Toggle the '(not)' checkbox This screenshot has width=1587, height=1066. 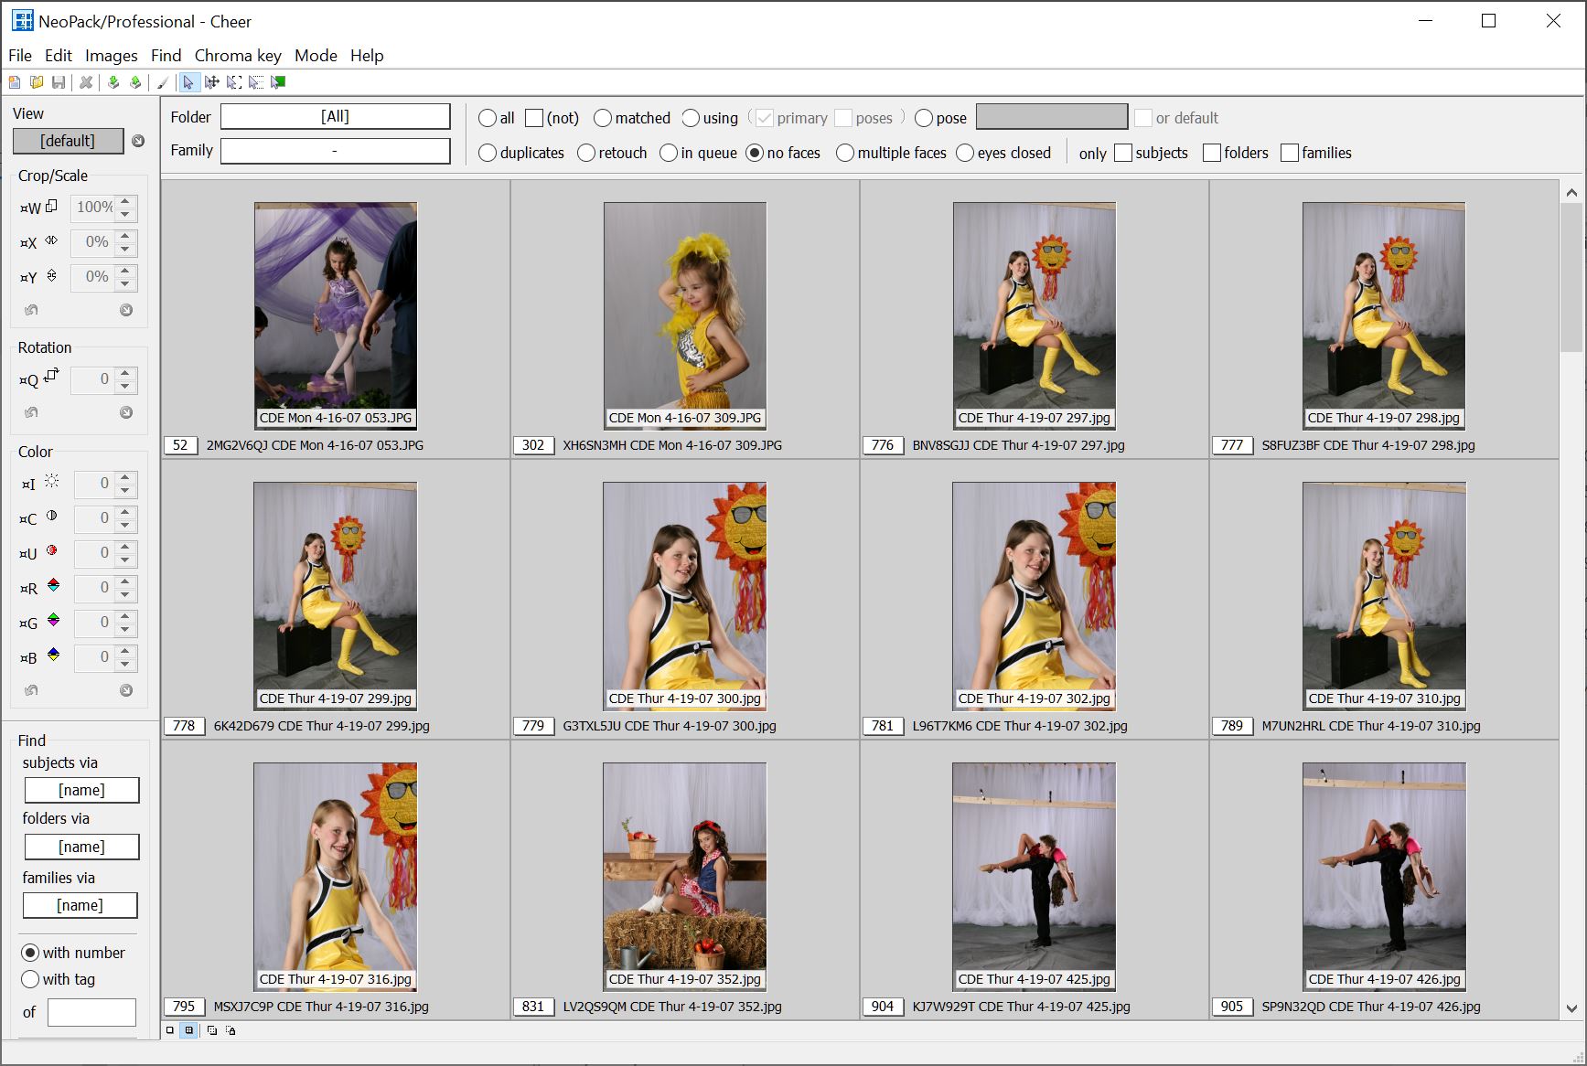[534, 118]
